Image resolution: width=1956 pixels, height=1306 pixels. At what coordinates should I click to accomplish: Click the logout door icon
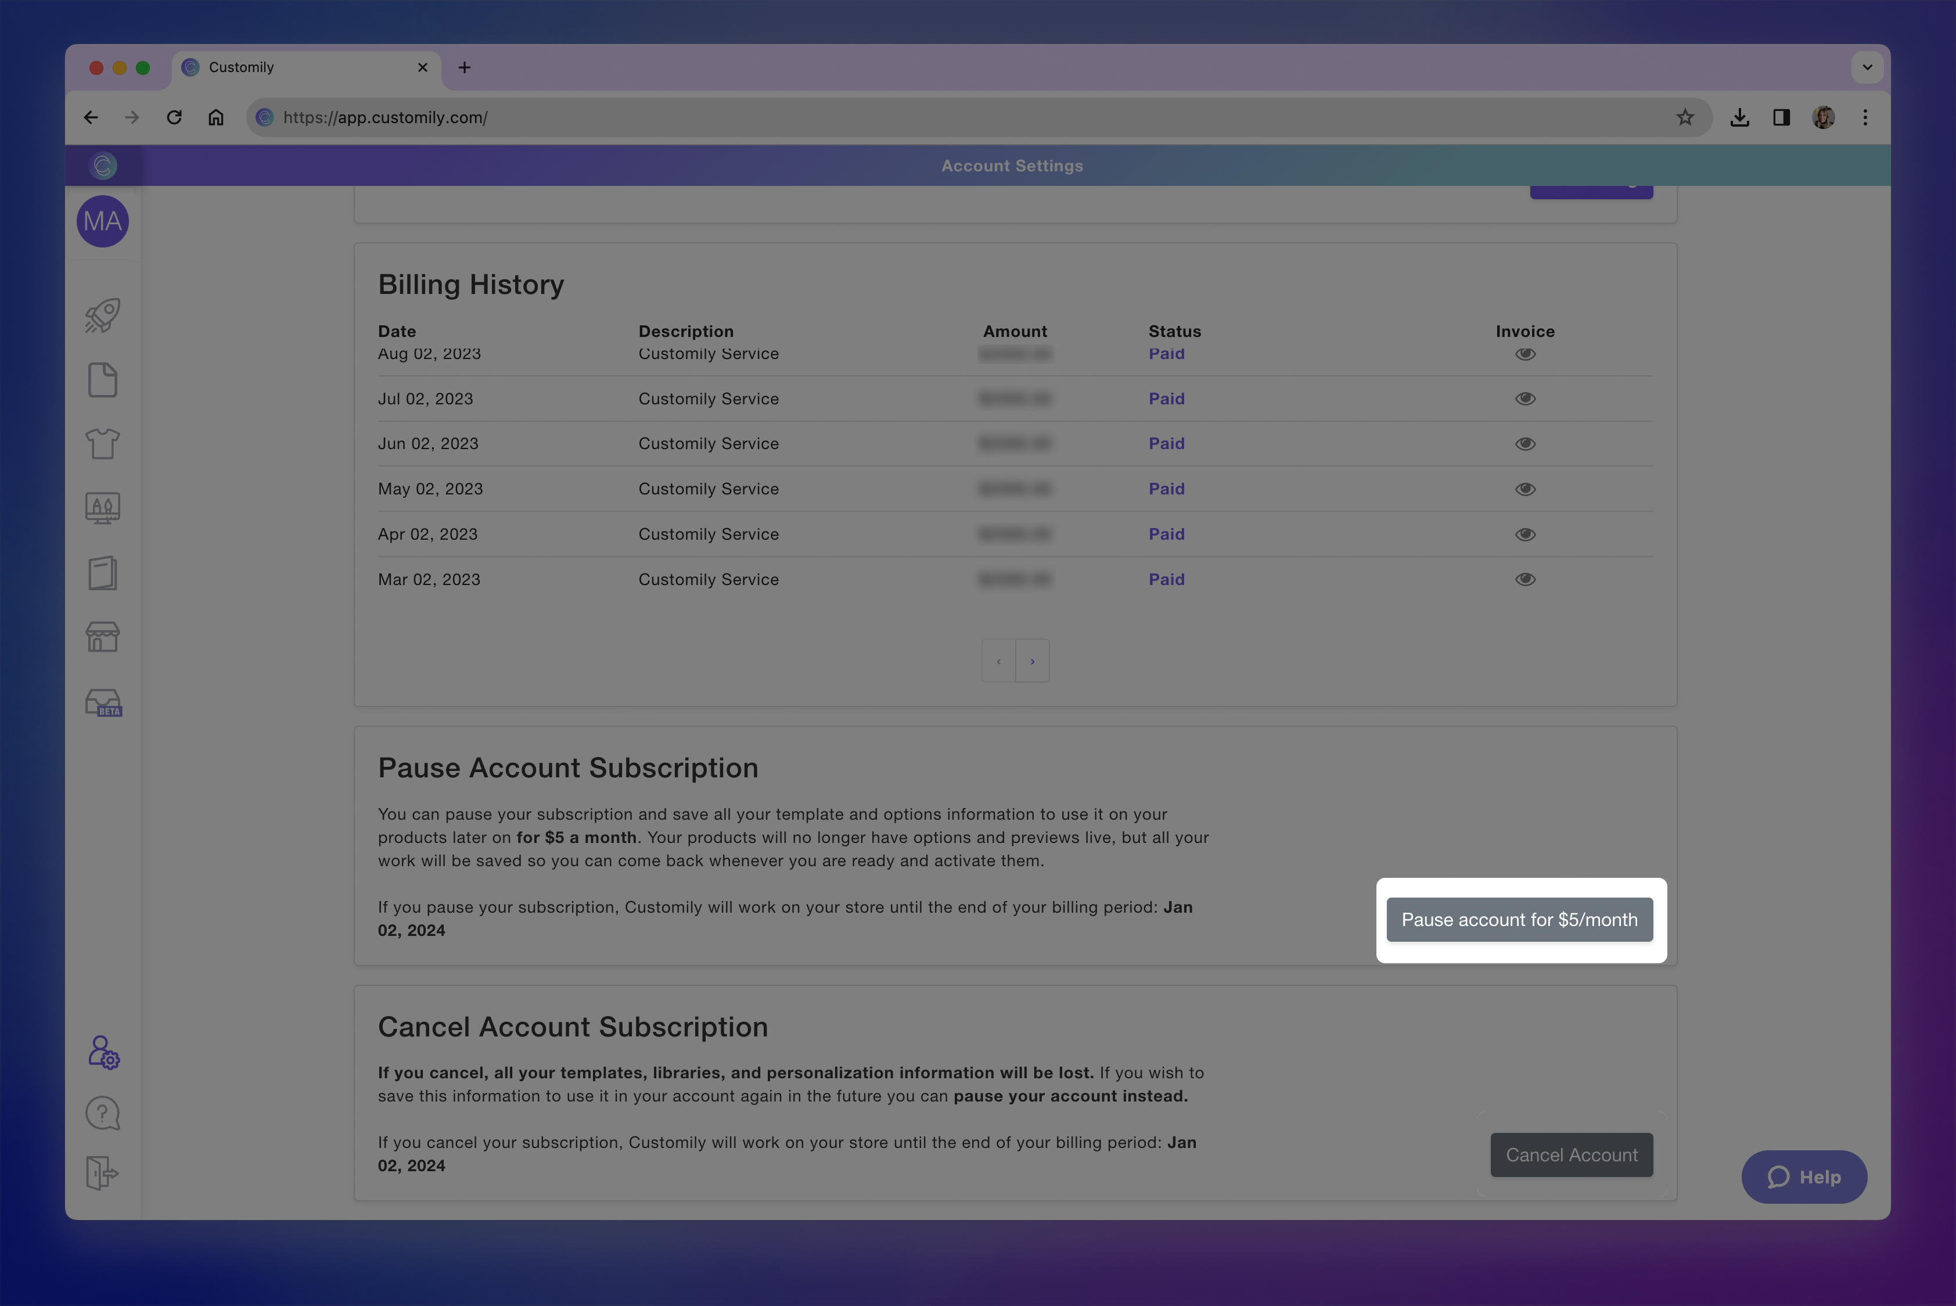[x=102, y=1173]
